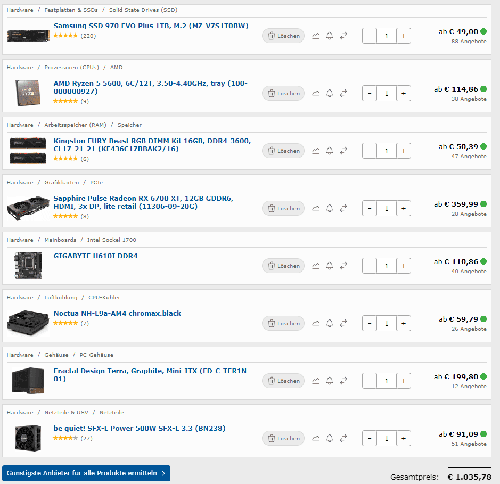Click swap arrows icon for Noctua cooler
The image size is (500, 484).
[x=343, y=323]
